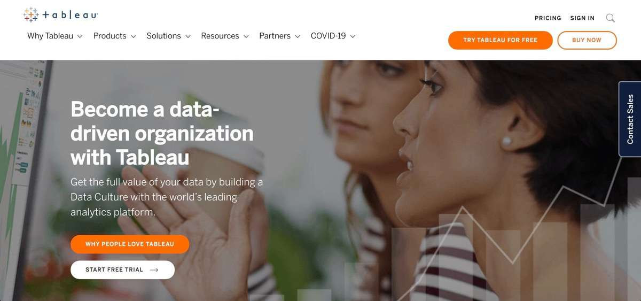Click the tableau wordmark in the header
Image resolution: width=641 pixels, height=301 pixels.
tap(70, 16)
